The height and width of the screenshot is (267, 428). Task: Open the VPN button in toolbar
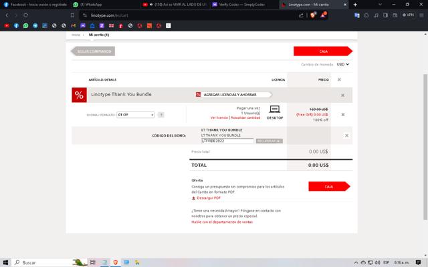point(409,15)
